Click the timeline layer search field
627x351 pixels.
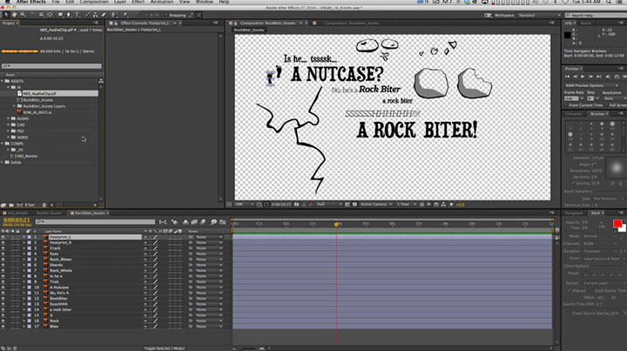point(95,221)
